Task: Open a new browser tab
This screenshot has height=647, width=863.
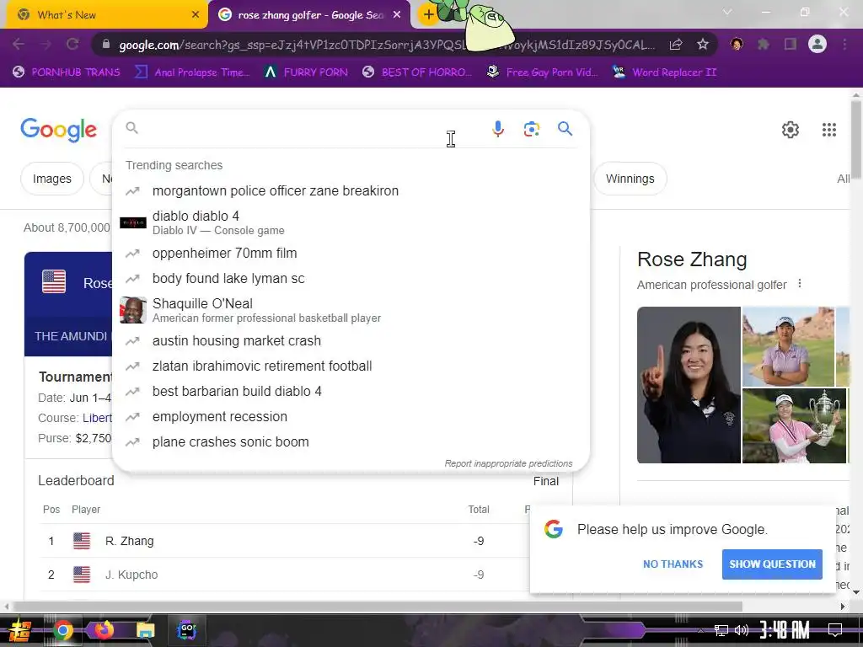Action: coord(428,15)
